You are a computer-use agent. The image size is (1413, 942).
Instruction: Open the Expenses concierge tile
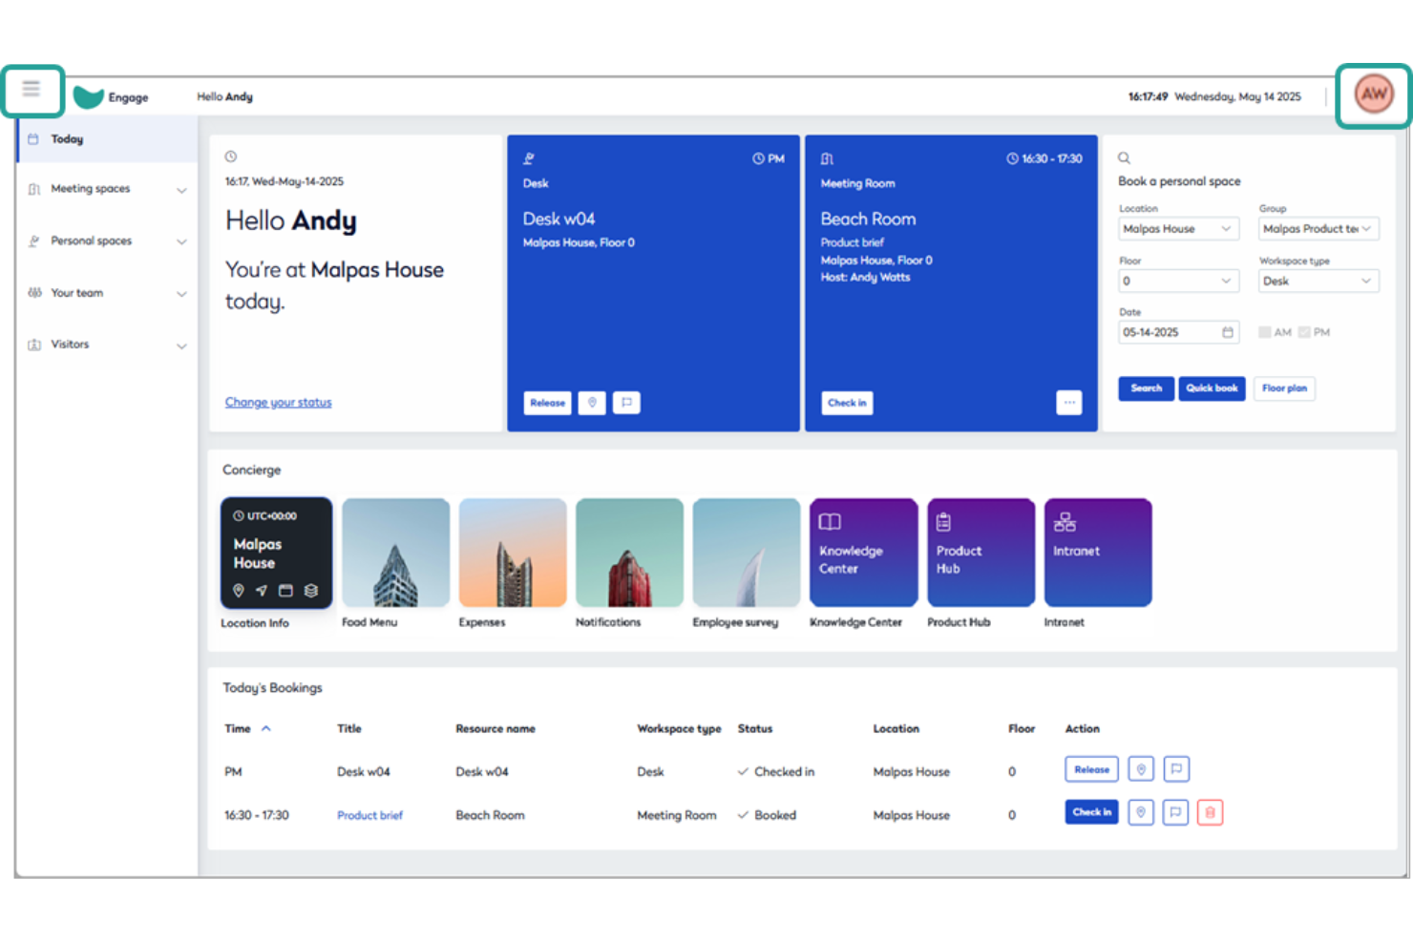[x=513, y=553]
